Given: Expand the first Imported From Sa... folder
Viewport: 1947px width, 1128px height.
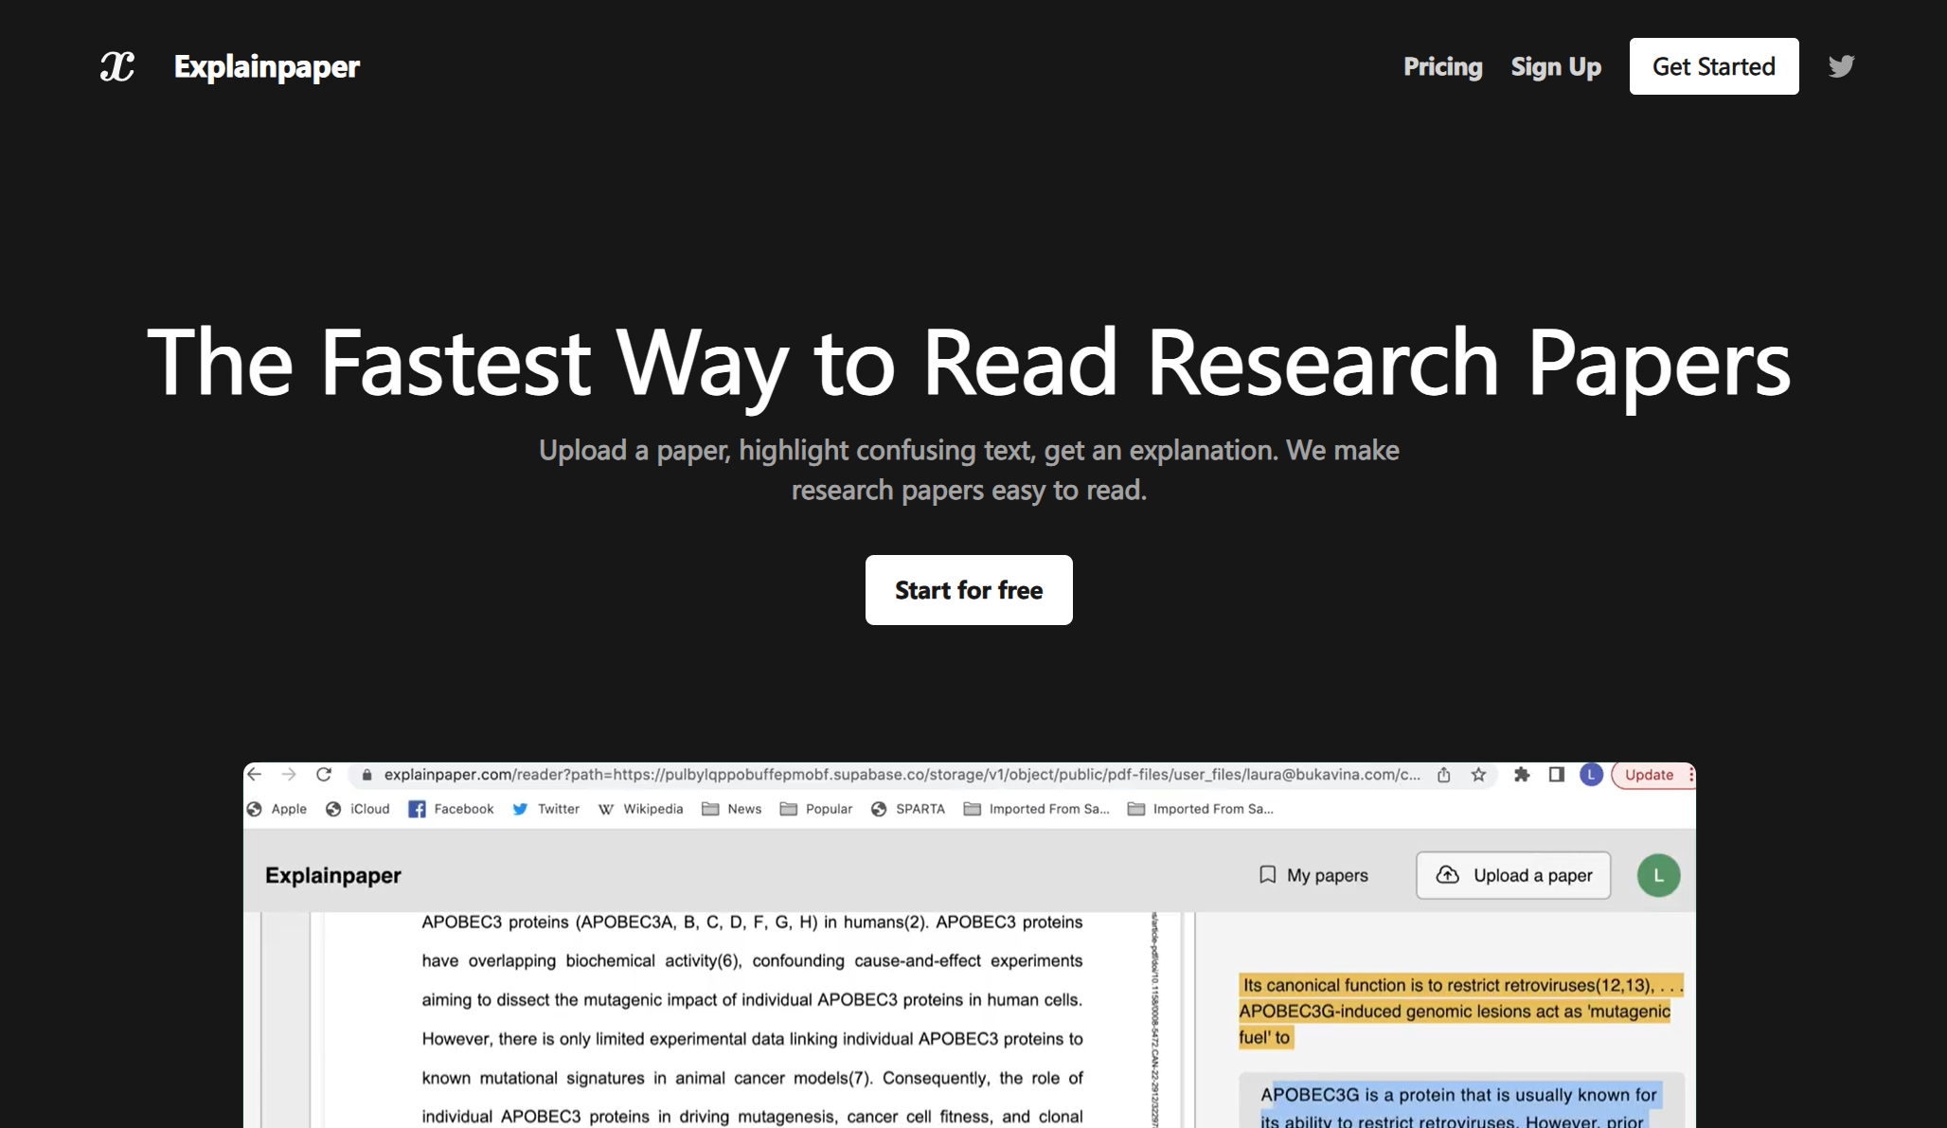Looking at the screenshot, I should click(x=1036, y=809).
